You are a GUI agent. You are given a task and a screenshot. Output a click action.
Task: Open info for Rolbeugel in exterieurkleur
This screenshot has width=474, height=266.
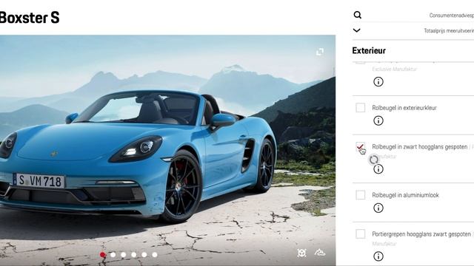(378, 120)
